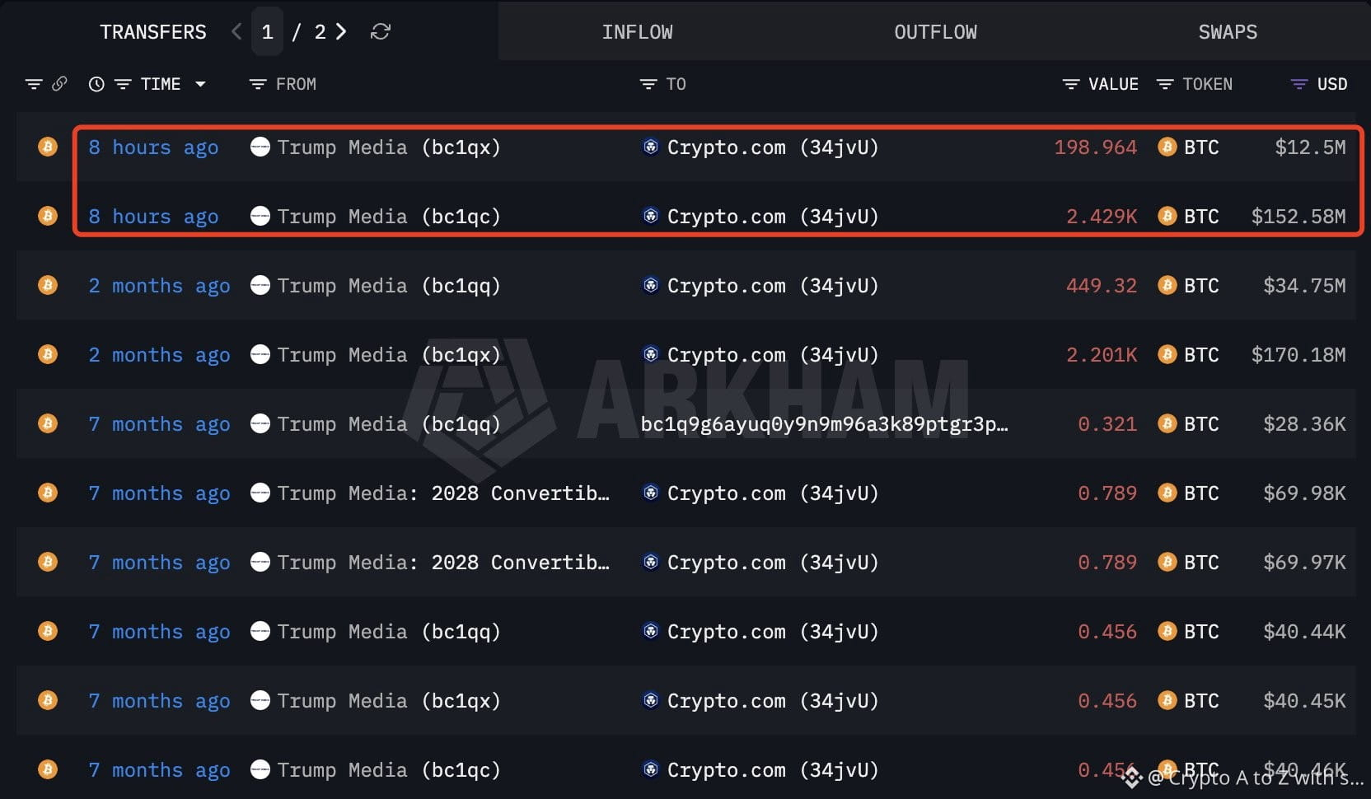Viewport: 1371px width, 799px height.
Task: Click Bitcoin chain icon of $152.58M row
Action: point(48,216)
